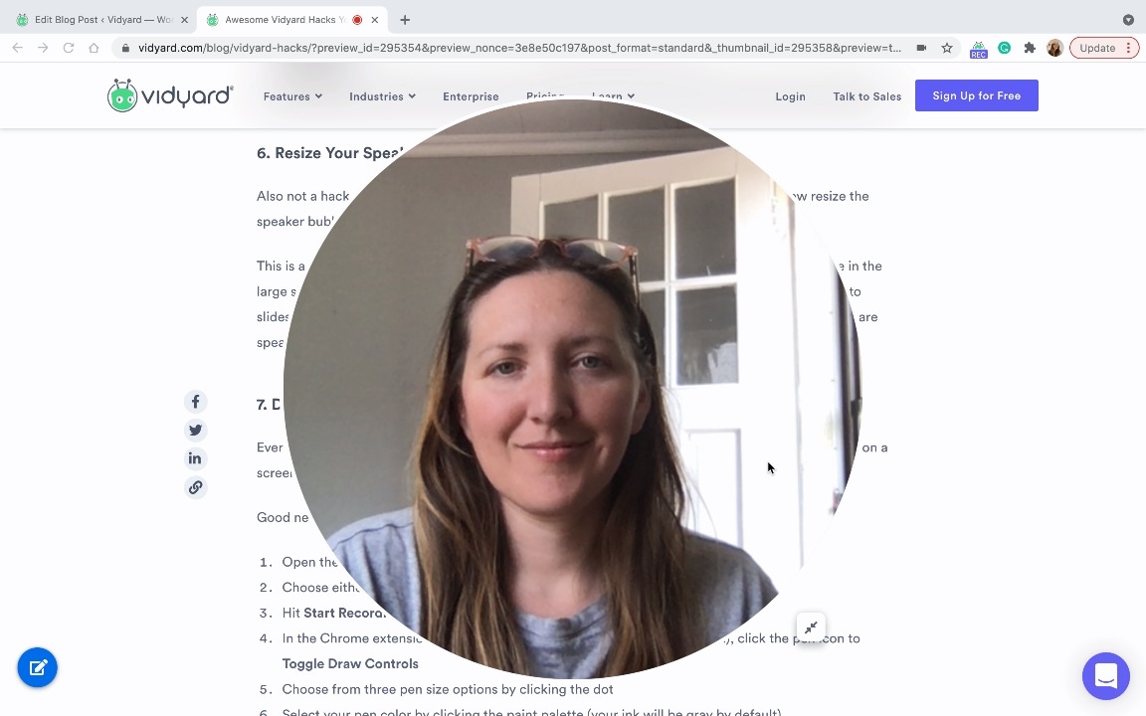Open the Grammarly extension icon
Image resolution: width=1146 pixels, height=716 pixels.
(x=1004, y=48)
